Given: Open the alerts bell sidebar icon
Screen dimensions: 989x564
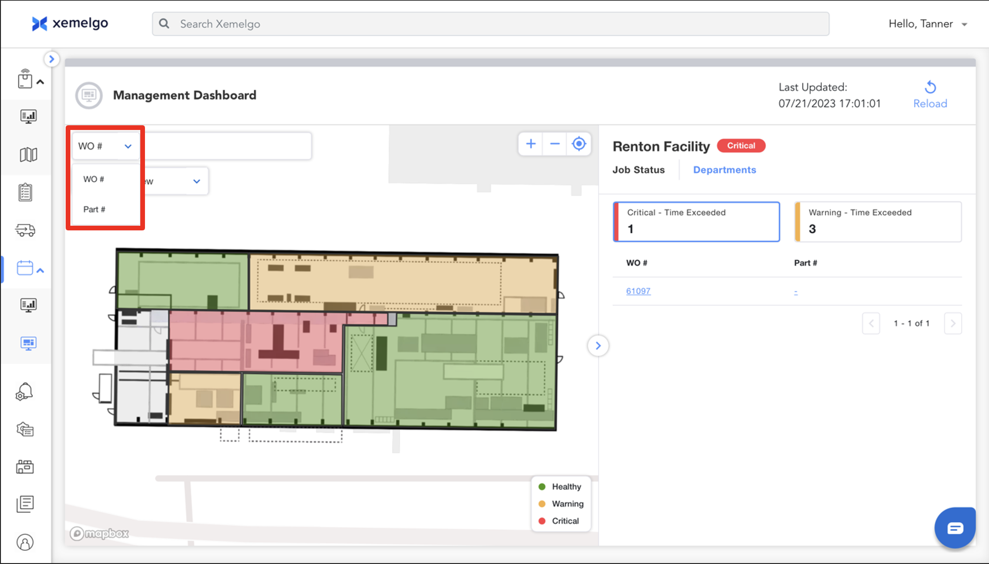Looking at the screenshot, I should click(x=25, y=391).
